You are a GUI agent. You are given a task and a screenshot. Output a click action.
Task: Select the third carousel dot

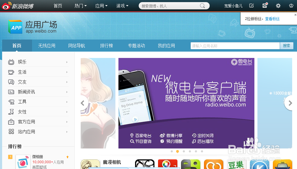click(x=184, y=151)
